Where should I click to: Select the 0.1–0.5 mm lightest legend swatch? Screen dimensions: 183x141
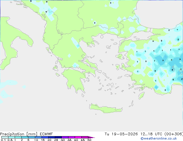[x=5, y=137]
